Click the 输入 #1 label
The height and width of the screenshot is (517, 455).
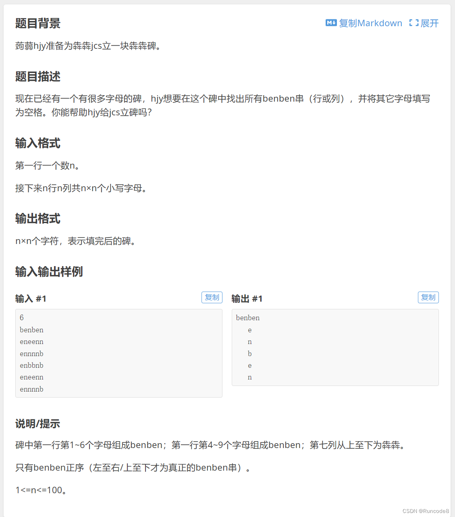click(31, 299)
